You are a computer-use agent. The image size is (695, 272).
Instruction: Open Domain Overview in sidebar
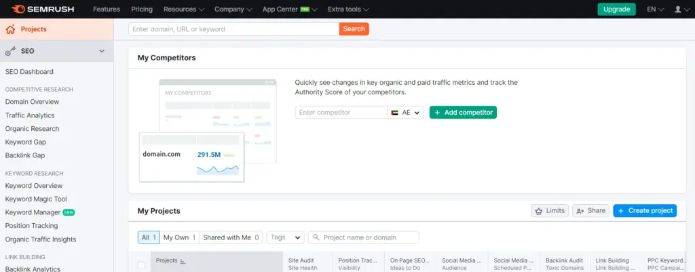coord(32,102)
